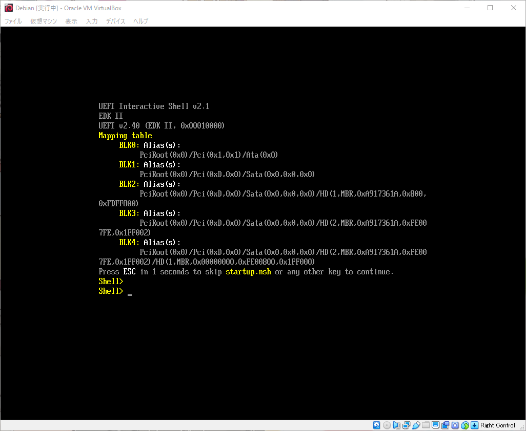Click the UEFI Interactive Shell v2.1 line

[154, 106]
